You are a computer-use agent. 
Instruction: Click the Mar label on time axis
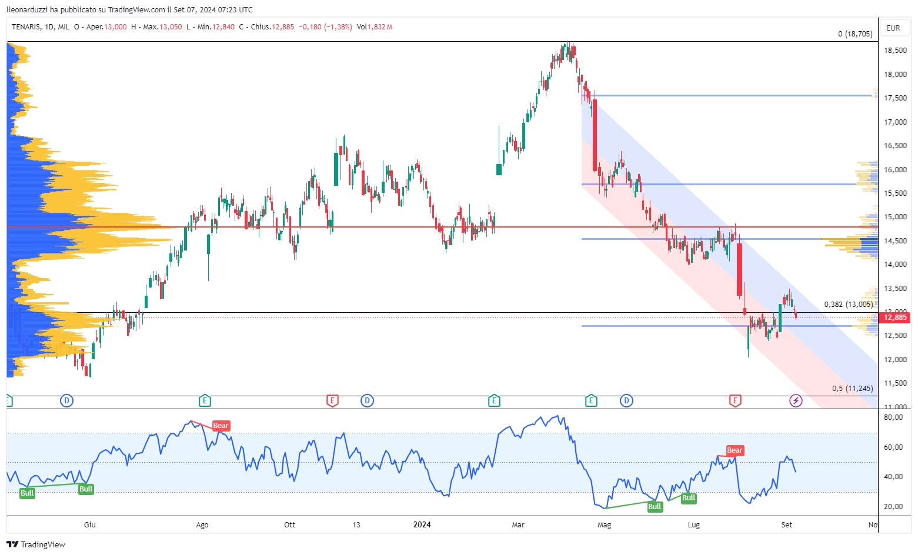pos(518,524)
